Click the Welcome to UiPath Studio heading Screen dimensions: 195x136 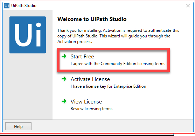92,19
